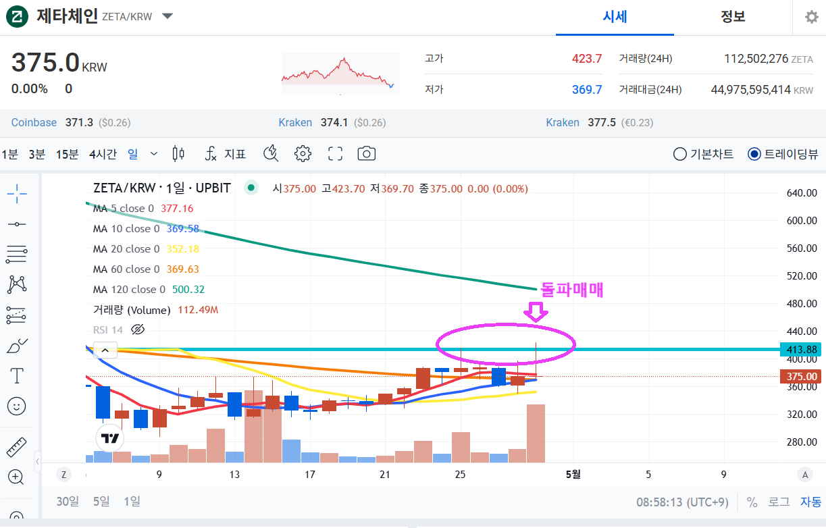
Task: Collapse the MA legend with the arrow
Action: [105, 350]
